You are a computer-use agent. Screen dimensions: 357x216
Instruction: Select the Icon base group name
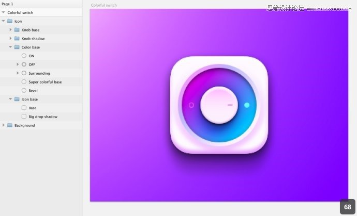coord(29,99)
